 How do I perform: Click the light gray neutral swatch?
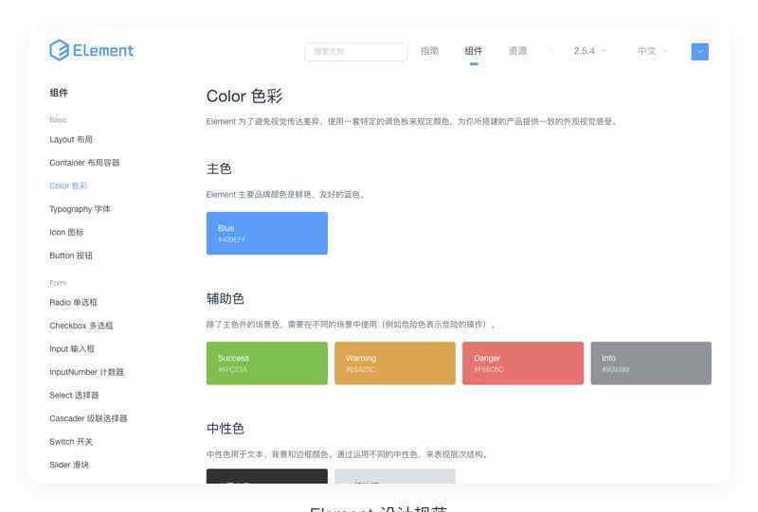coord(395,476)
